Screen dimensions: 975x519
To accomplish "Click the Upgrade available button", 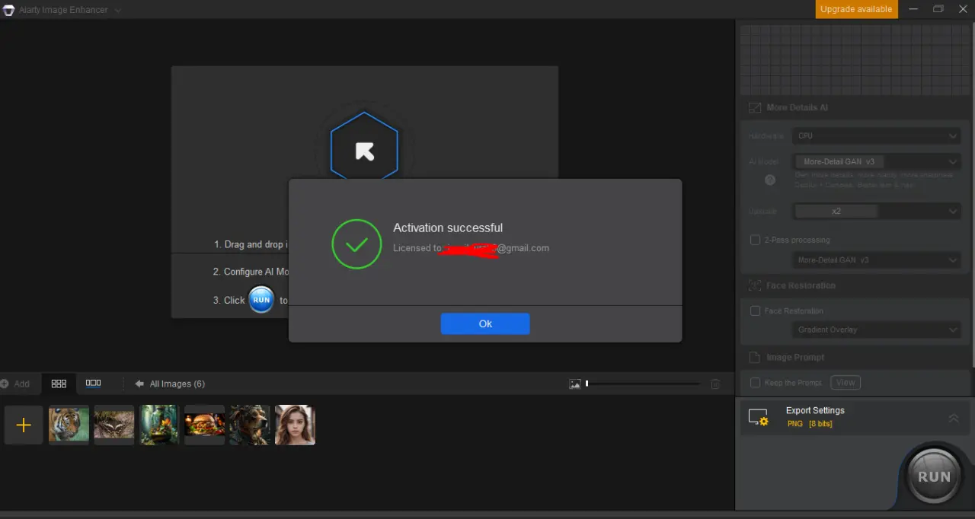I will (x=856, y=9).
